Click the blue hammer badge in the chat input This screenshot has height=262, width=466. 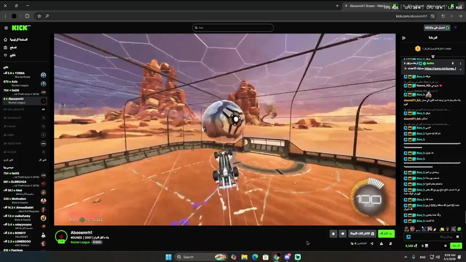click(408, 237)
